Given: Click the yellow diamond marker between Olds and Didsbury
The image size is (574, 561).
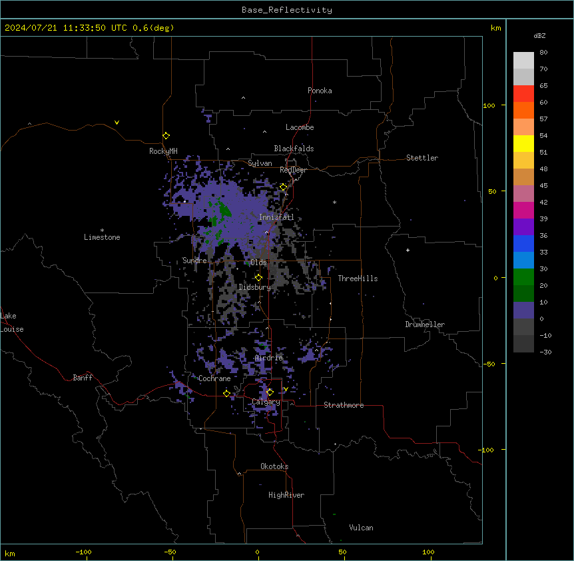Looking at the screenshot, I should 259,278.
